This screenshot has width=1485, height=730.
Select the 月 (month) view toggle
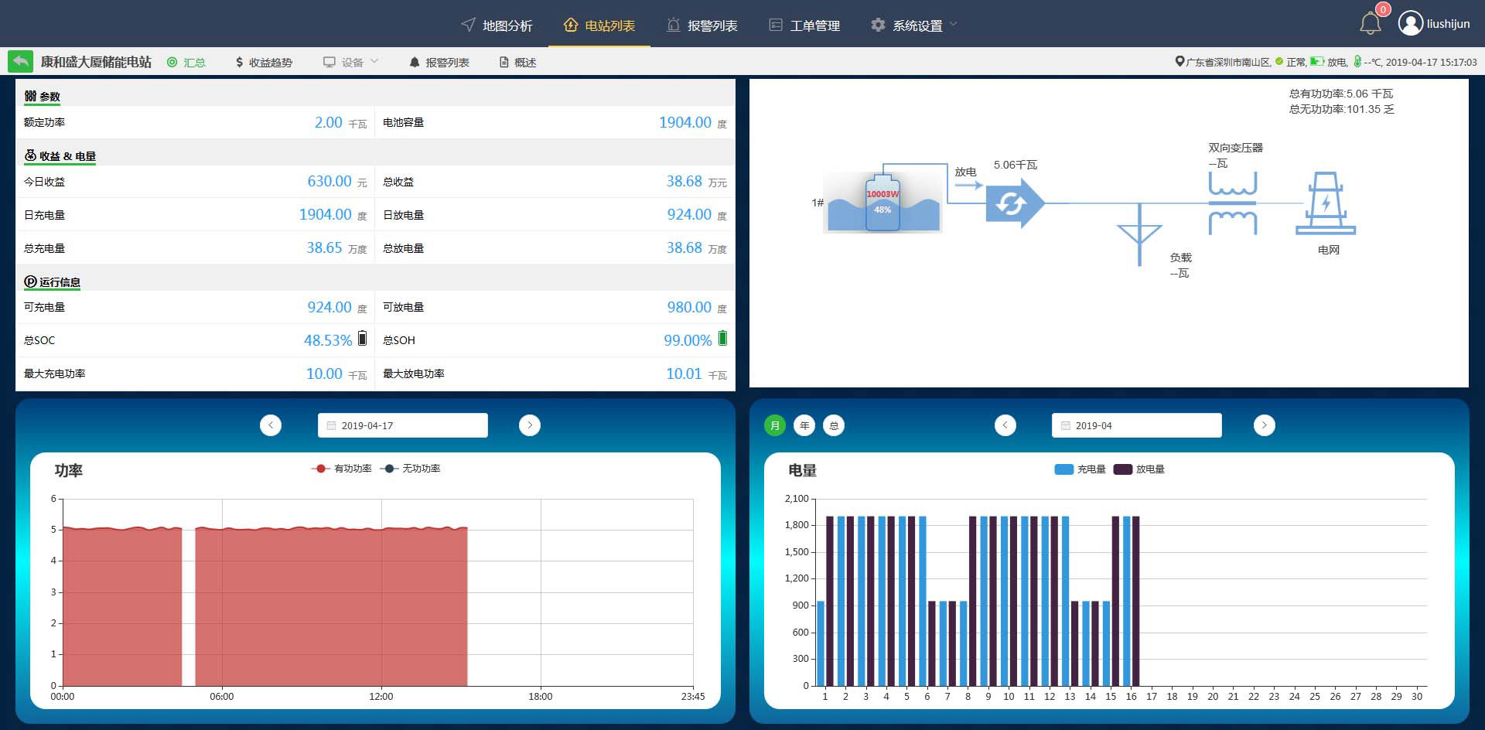[775, 425]
